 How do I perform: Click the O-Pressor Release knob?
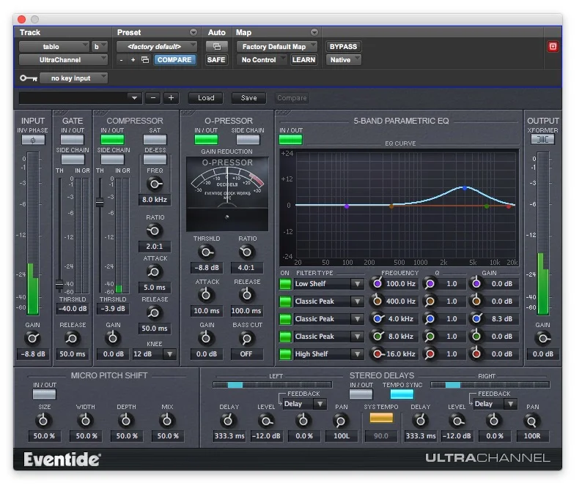[246, 295]
